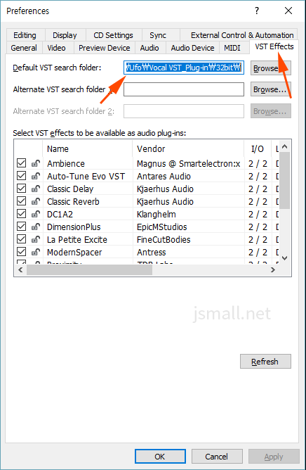
Task: Uncheck the La Petite Excite checkbox
Action: [21, 239]
